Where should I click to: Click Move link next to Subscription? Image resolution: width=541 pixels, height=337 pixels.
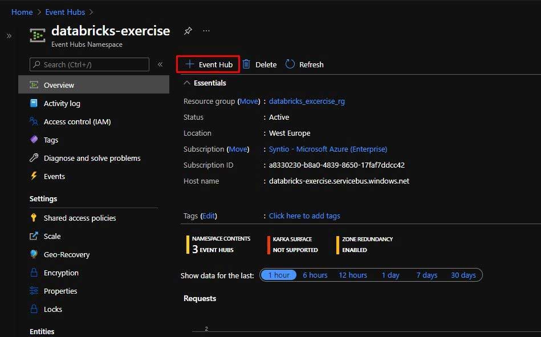coord(238,149)
